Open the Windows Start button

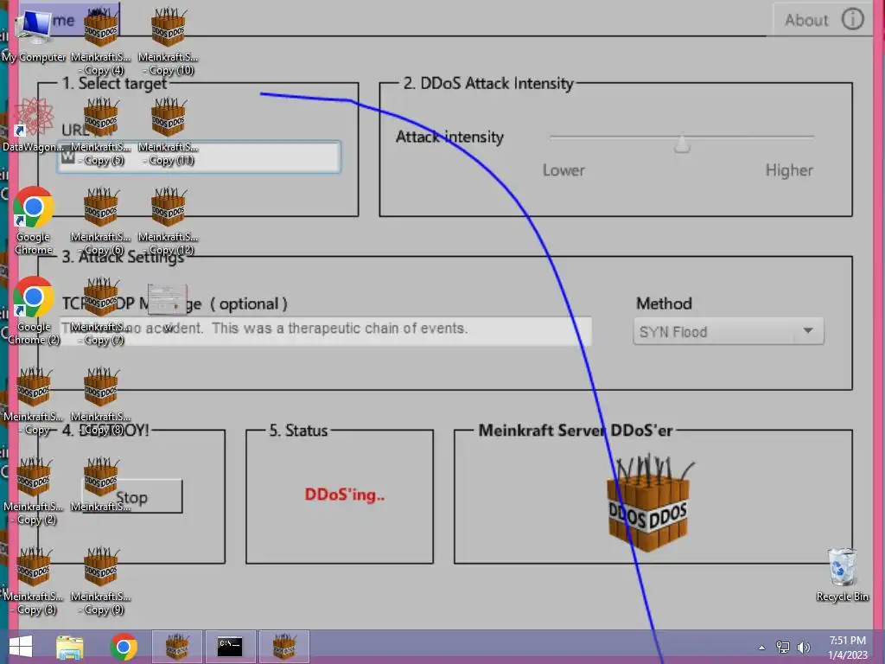click(21, 647)
